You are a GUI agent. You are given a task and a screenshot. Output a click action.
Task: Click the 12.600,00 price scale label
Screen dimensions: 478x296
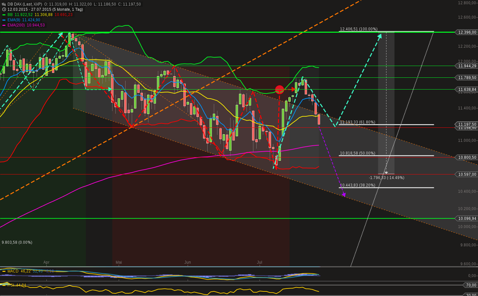(x=467, y=17)
